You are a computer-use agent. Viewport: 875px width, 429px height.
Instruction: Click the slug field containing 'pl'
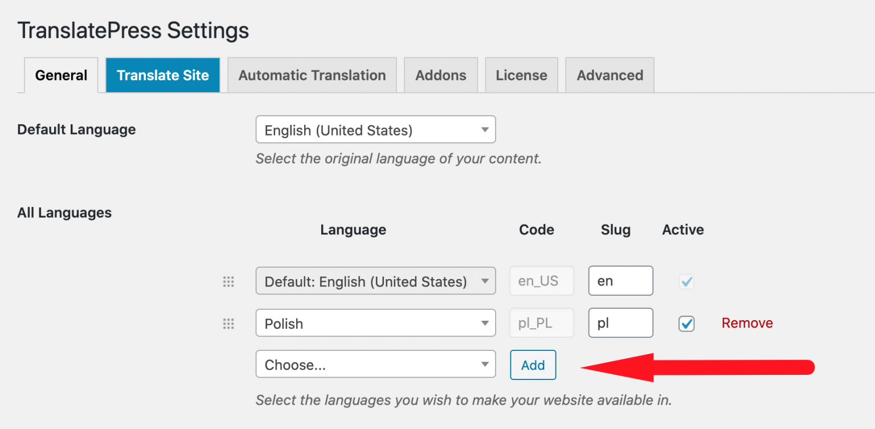tap(620, 322)
